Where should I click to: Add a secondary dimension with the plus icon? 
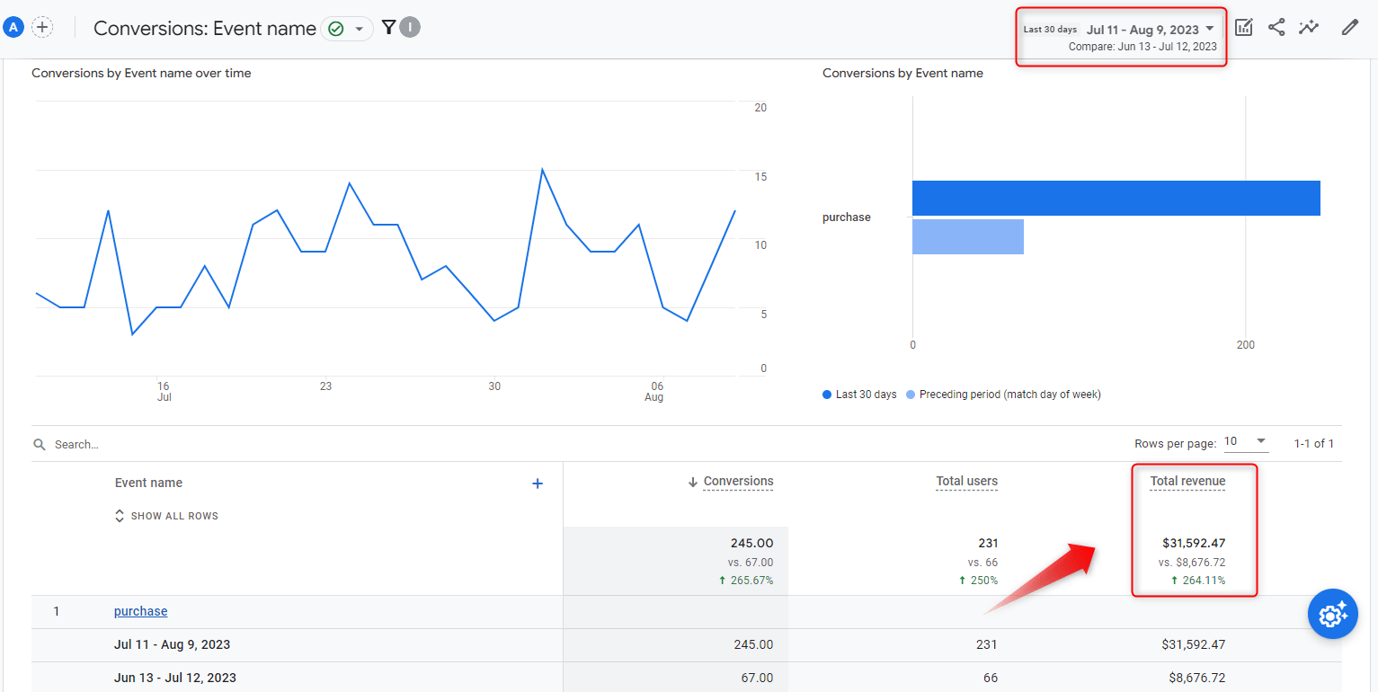pos(538,484)
